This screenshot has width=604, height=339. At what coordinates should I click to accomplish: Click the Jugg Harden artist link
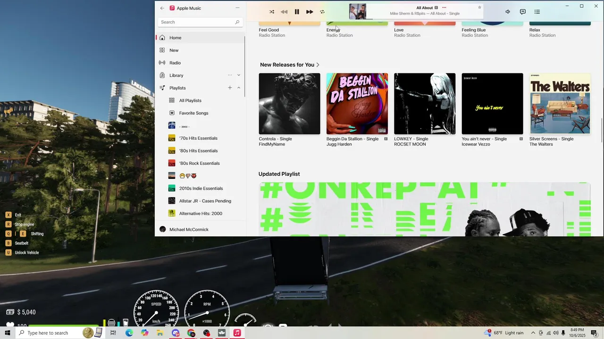339,144
